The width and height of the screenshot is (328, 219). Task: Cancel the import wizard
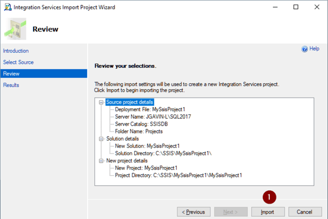point(305,212)
